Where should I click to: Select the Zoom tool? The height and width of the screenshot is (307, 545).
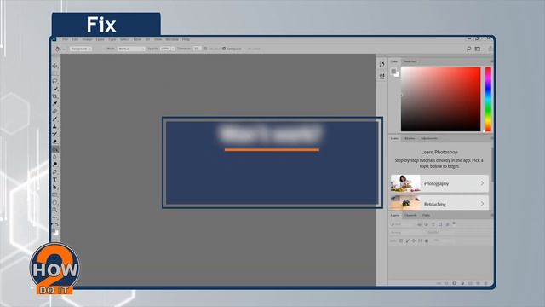54,211
